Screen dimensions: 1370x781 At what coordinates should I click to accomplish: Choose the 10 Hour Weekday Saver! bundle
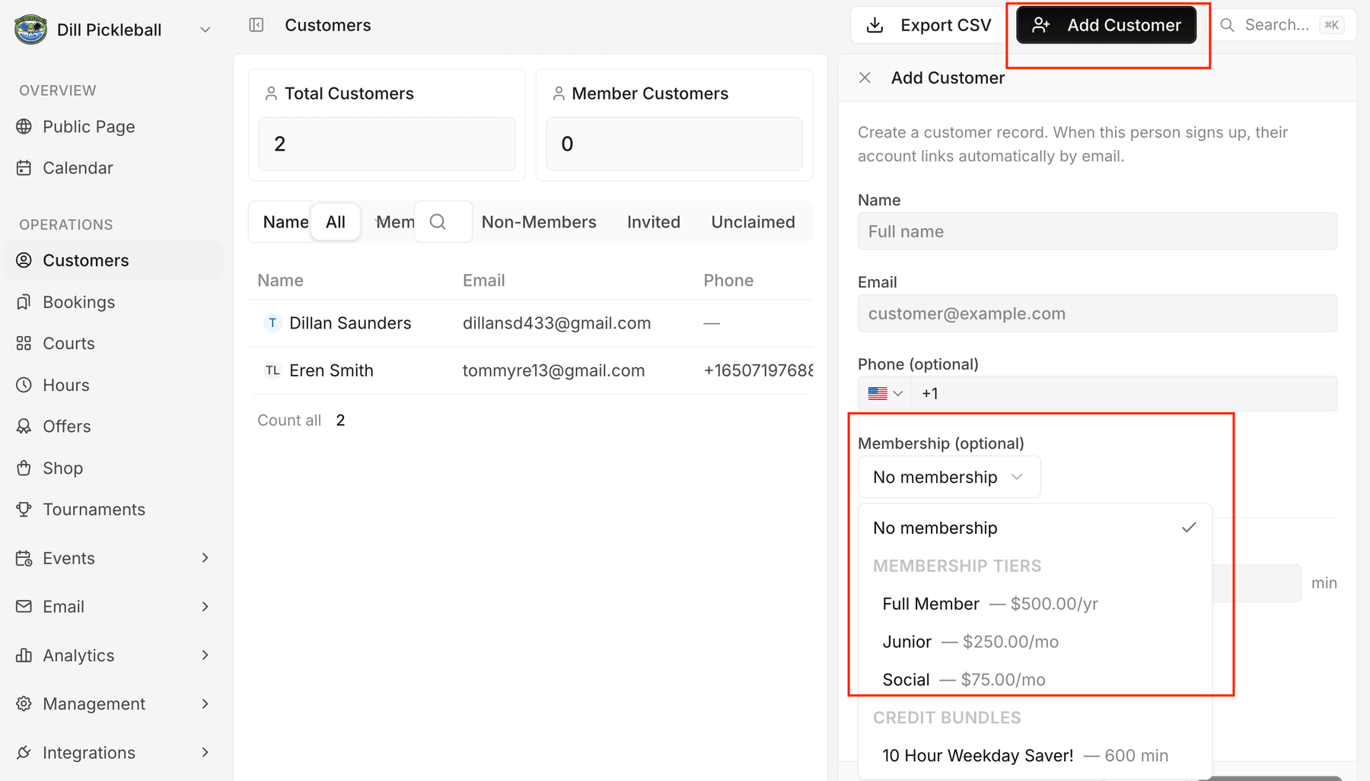pyautogui.click(x=1034, y=756)
